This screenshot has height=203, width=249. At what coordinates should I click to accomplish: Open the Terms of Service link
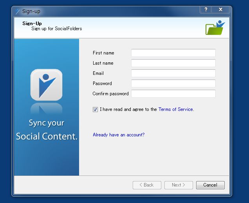176,109
